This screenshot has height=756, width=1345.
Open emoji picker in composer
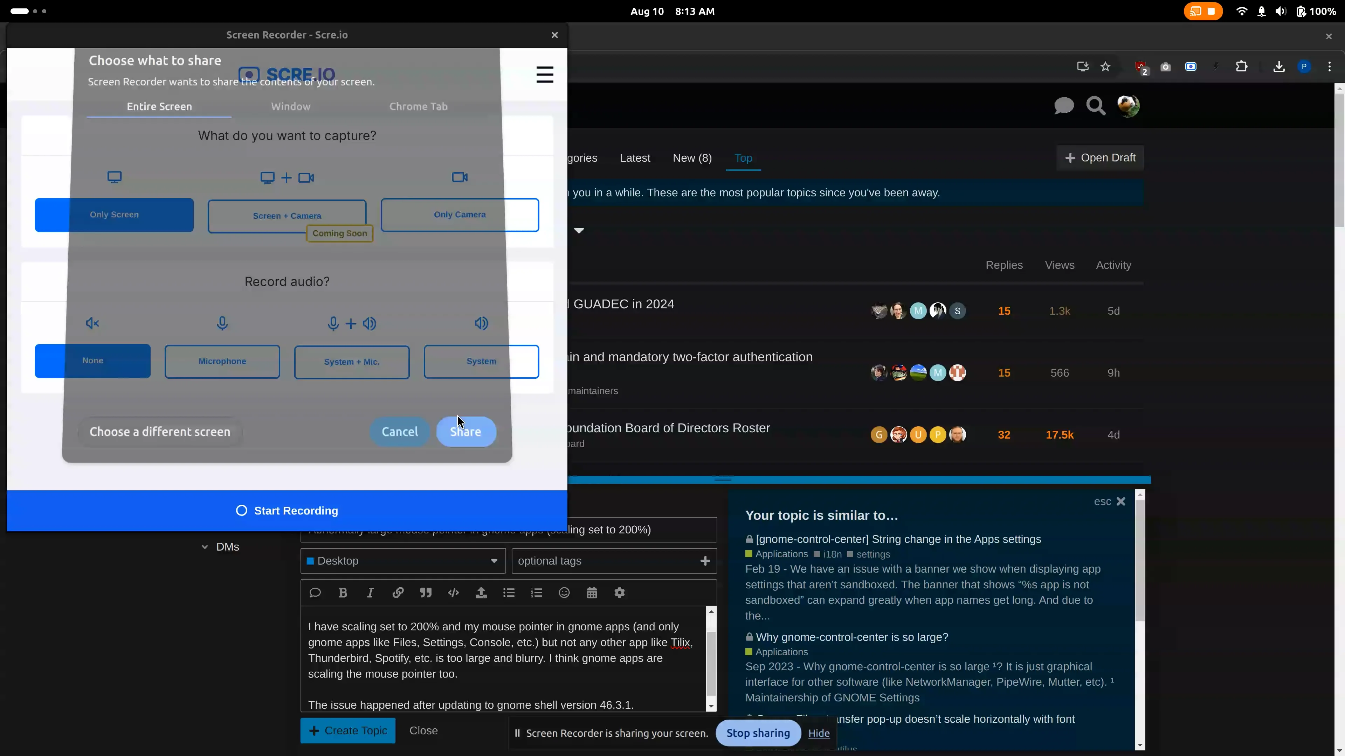(564, 593)
